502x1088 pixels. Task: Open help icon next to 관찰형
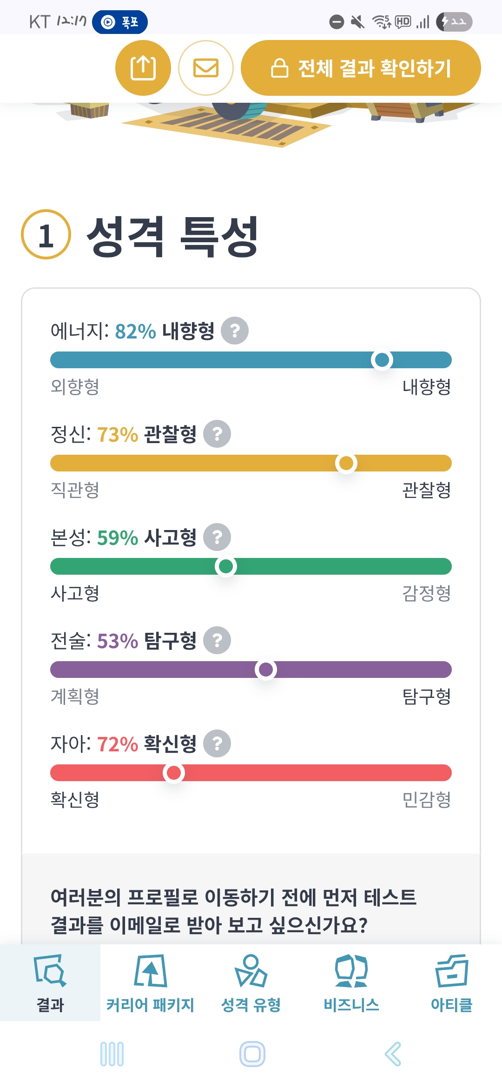[217, 434]
